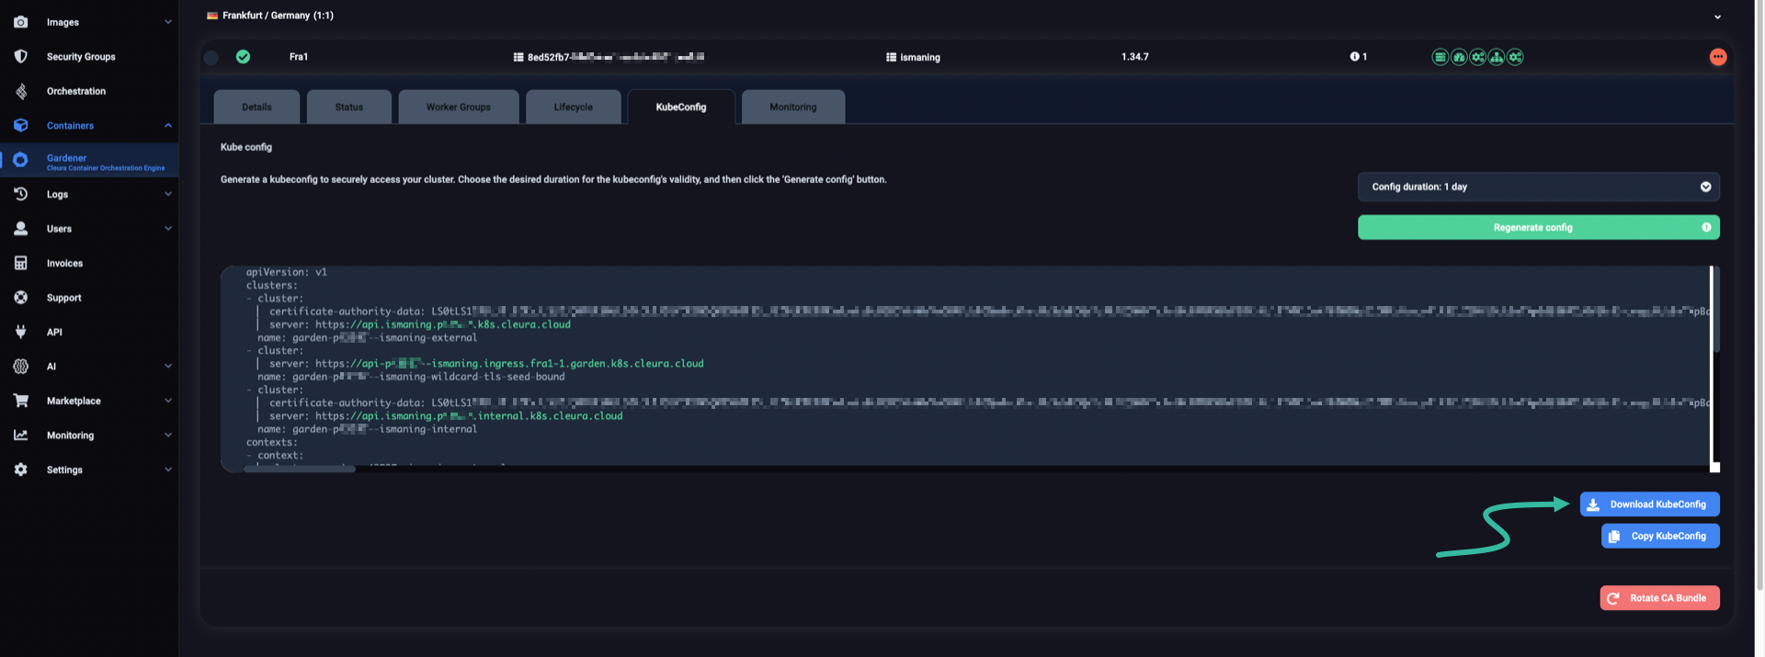This screenshot has width=1765, height=657.
Task: Toggle the round selector left of Fra1
Action: click(x=211, y=57)
